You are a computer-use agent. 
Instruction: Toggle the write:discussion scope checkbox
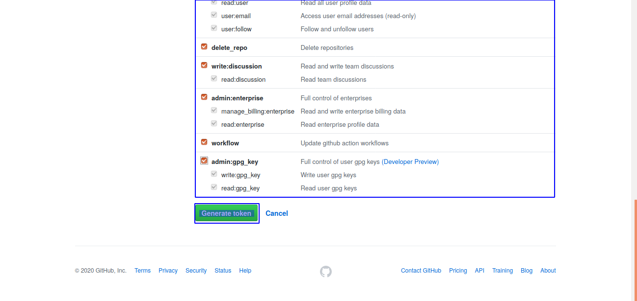click(204, 66)
